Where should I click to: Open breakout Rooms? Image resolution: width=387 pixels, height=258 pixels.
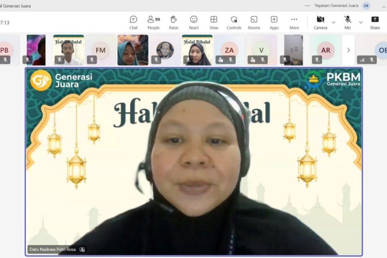[x=254, y=22]
